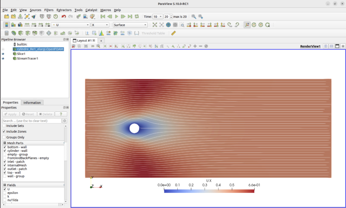The image size is (346, 208).
Task: Check frontAndBackPlanes - empty mesh part
Action: click(5, 158)
